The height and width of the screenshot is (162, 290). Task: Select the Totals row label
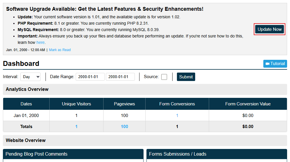click(x=26, y=127)
